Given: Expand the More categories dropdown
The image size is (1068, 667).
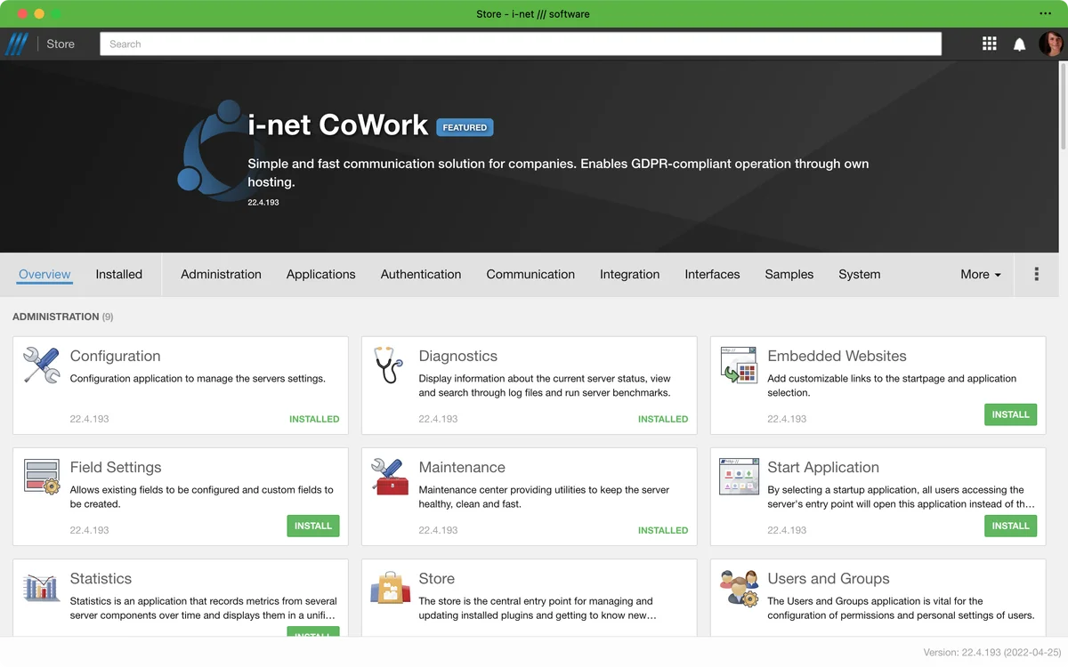Looking at the screenshot, I should click(x=980, y=274).
